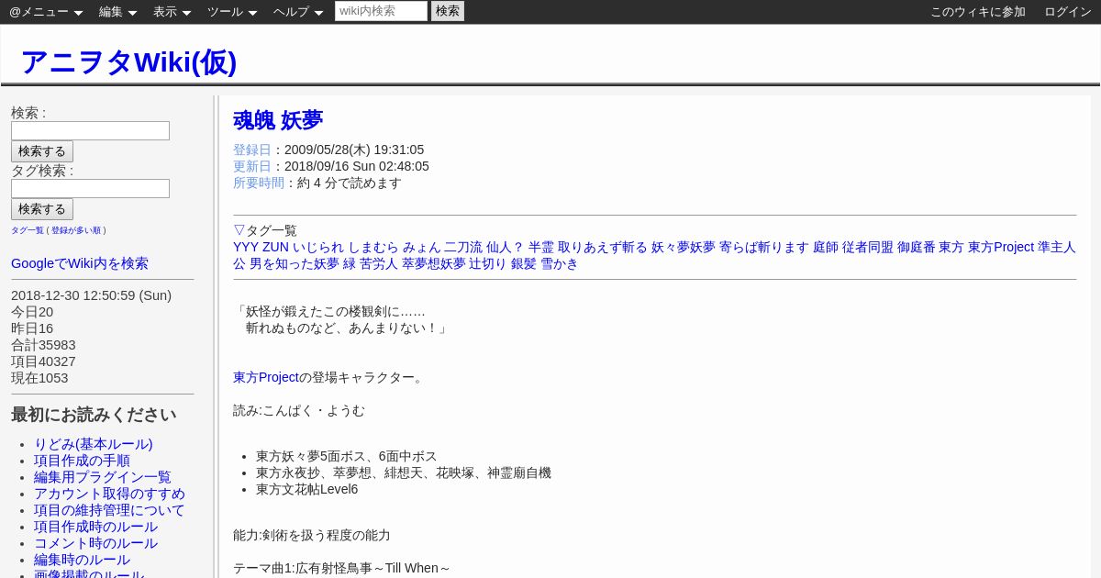Open 項目作成の手順 link
This screenshot has height=578, width=1101.
click(x=82, y=461)
